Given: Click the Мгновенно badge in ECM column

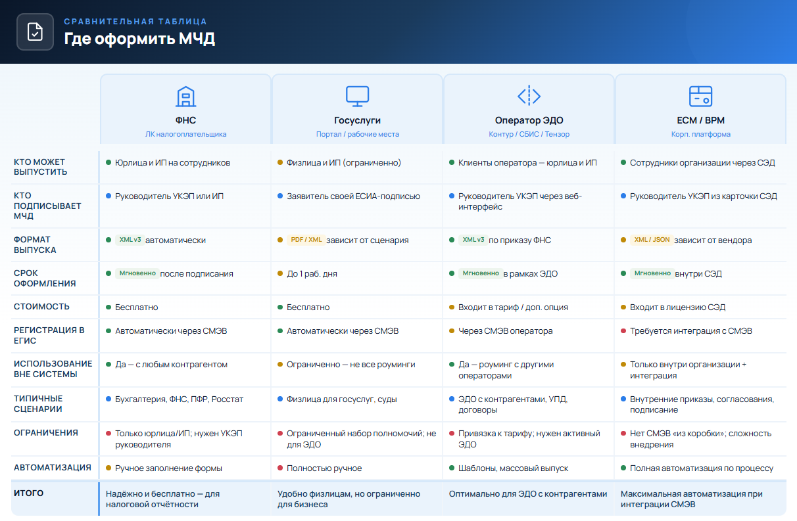Looking at the screenshot, I should pos(652,273).
